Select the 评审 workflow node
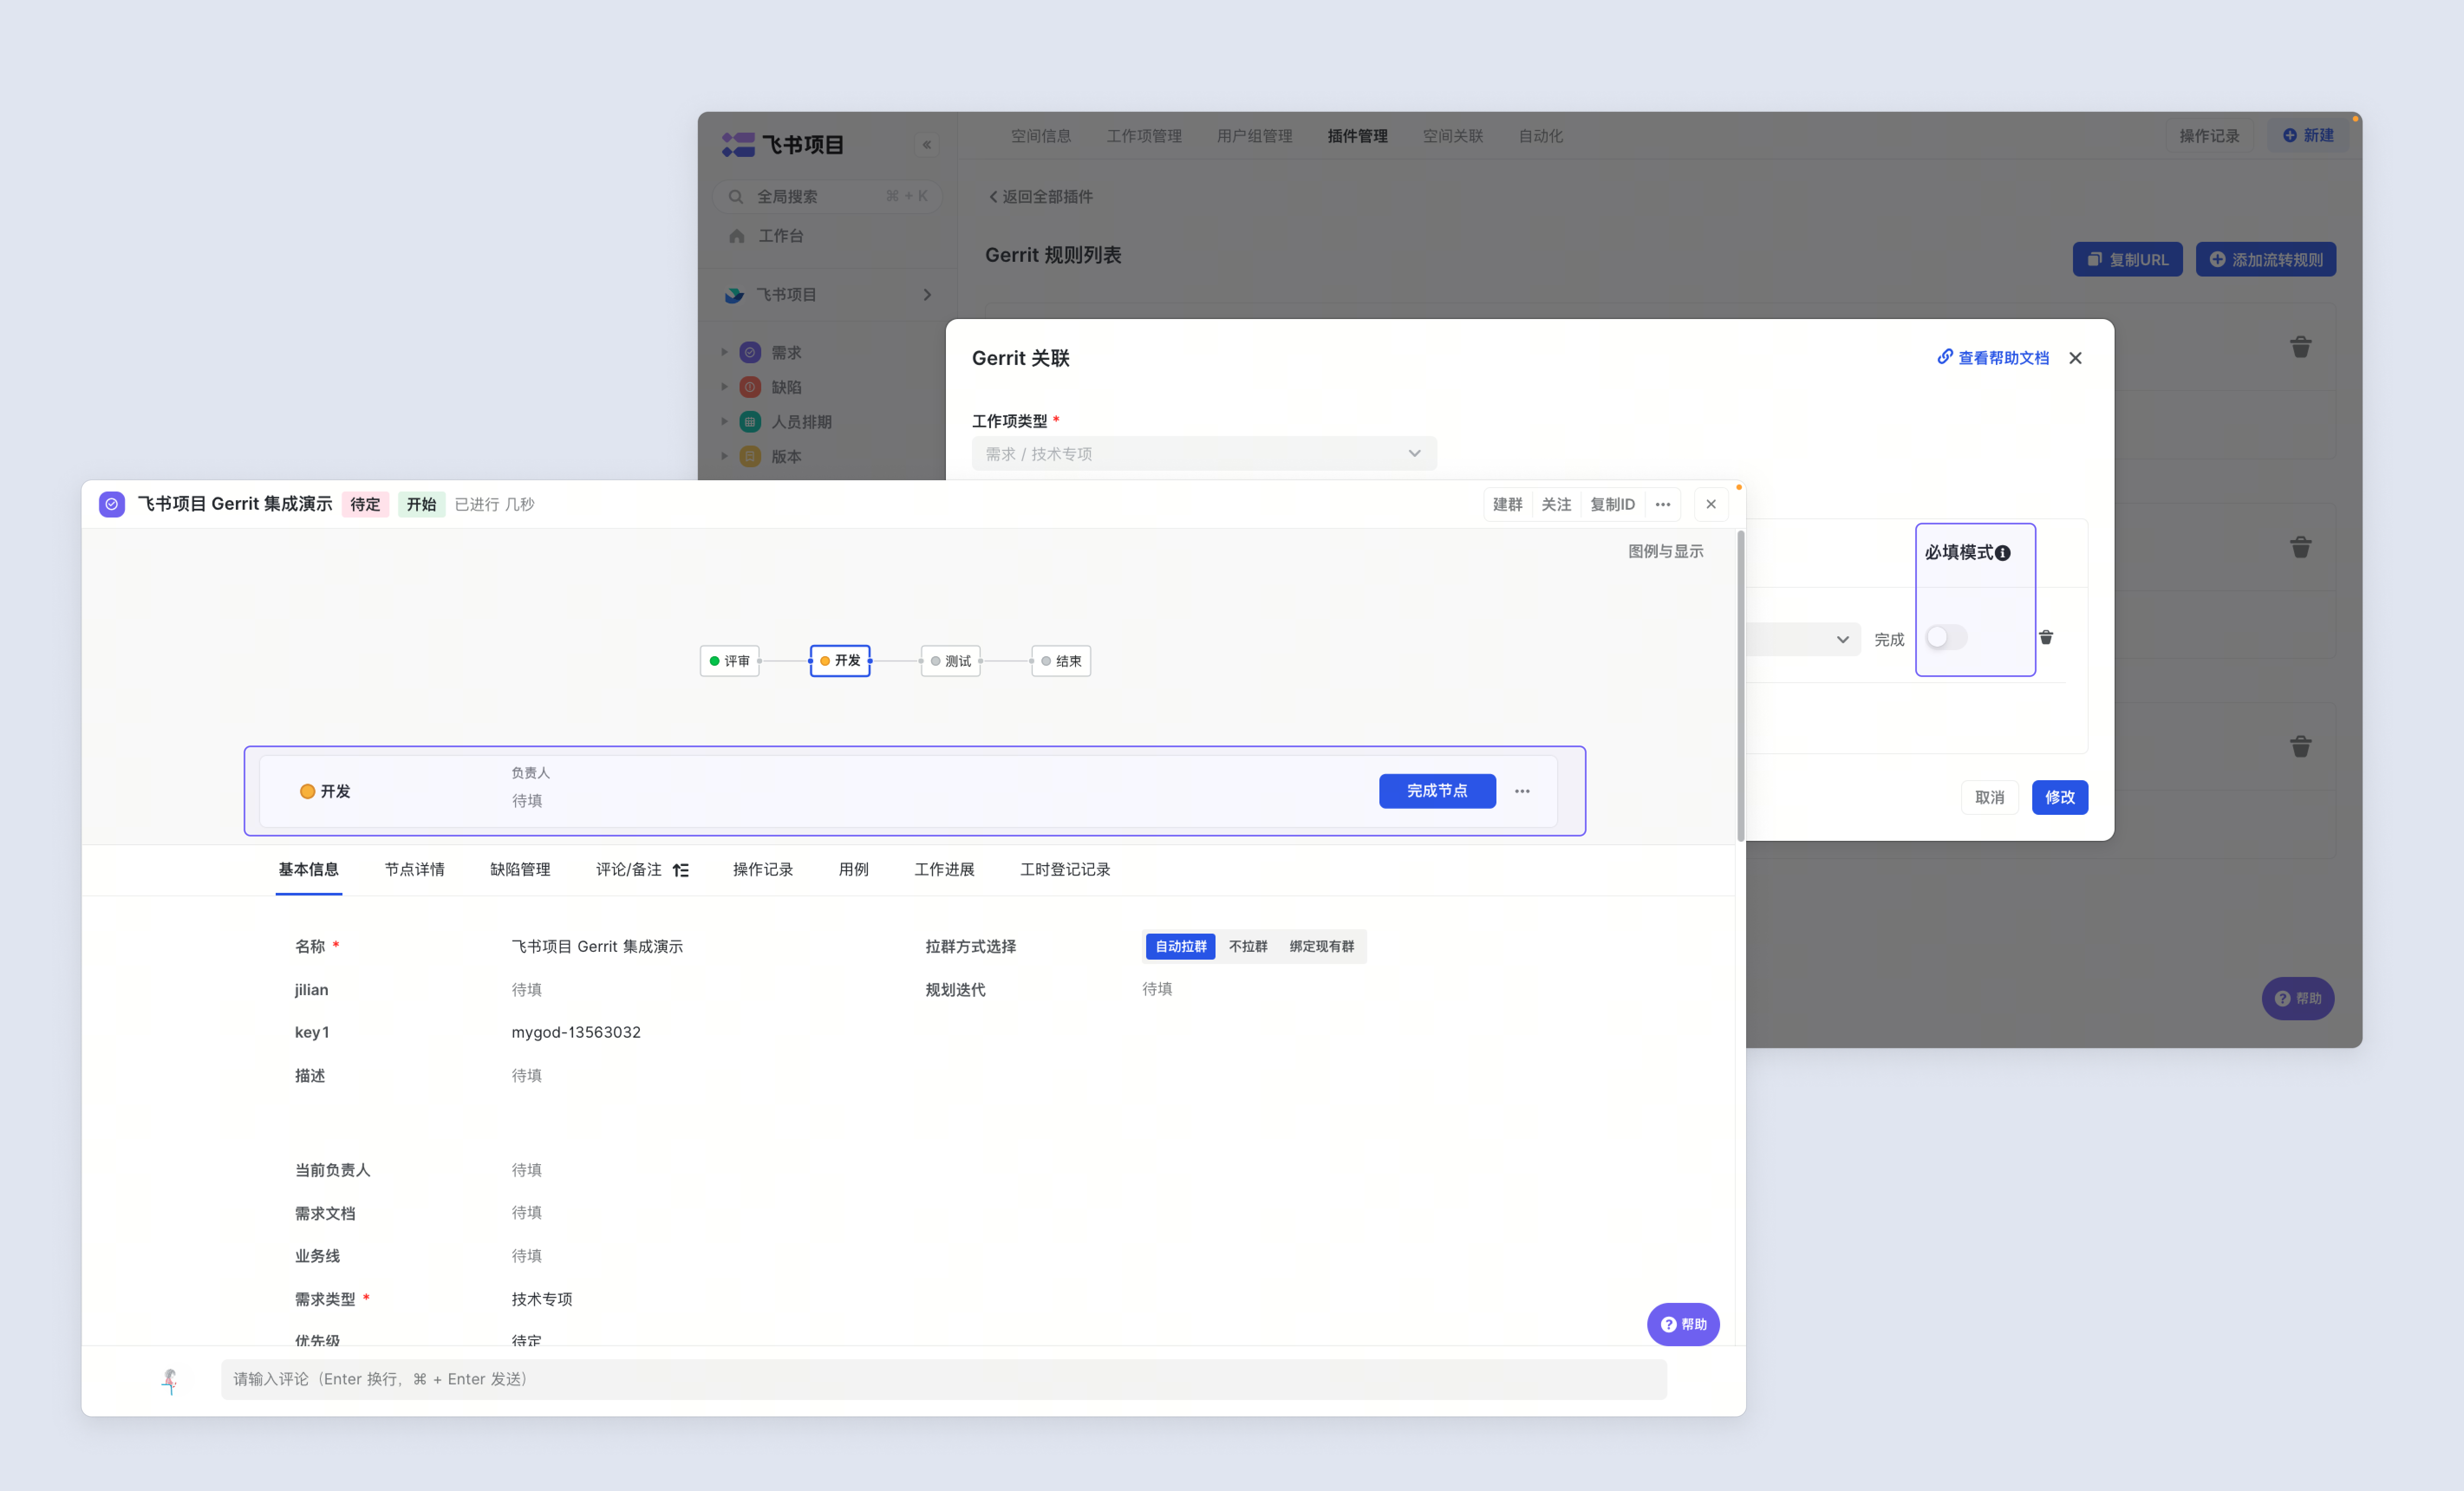 pyautogui.click(x=730, y=661)
